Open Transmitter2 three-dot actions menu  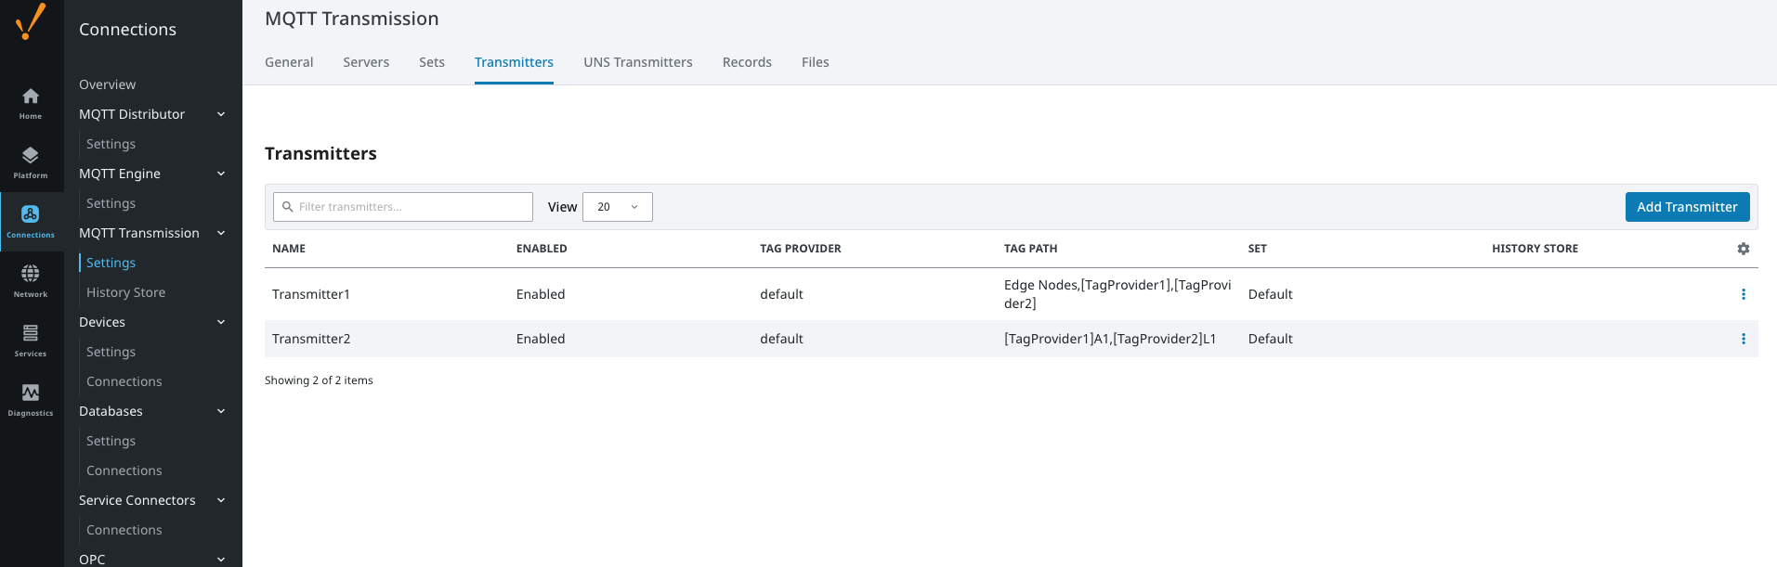[1743, 339]
